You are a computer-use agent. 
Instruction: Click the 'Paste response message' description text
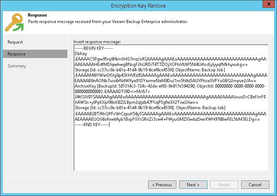coord(108,22)
